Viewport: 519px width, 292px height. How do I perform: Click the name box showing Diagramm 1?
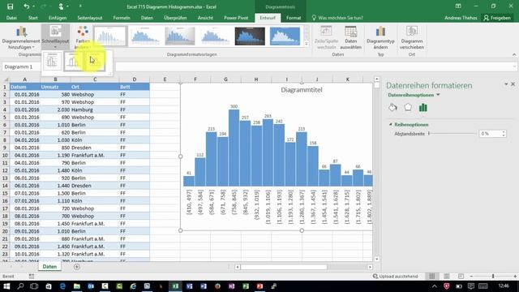20,67
